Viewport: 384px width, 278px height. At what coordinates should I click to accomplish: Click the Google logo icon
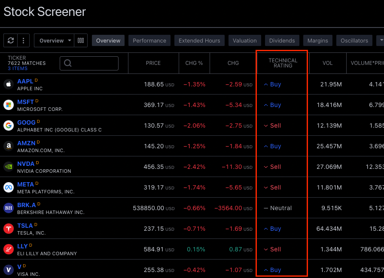tap(9, 125)
